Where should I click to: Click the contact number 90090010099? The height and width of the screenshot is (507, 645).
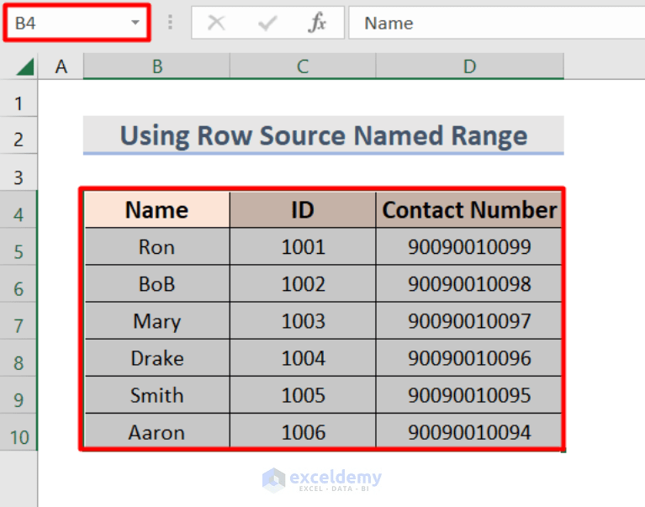(x=469, y=246)
